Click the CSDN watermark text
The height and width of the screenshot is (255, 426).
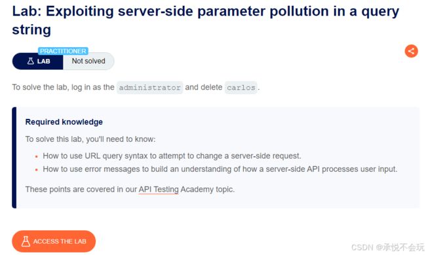coord(387,247)
